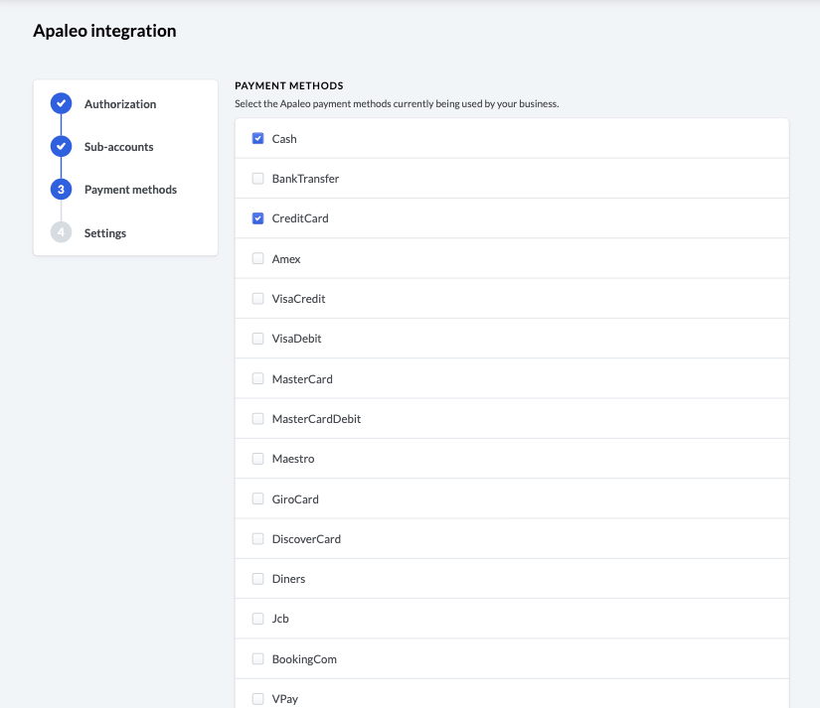The image size is (820, 708).
Task: Uncheck the Cash payment method
Action: pos(258,139)
